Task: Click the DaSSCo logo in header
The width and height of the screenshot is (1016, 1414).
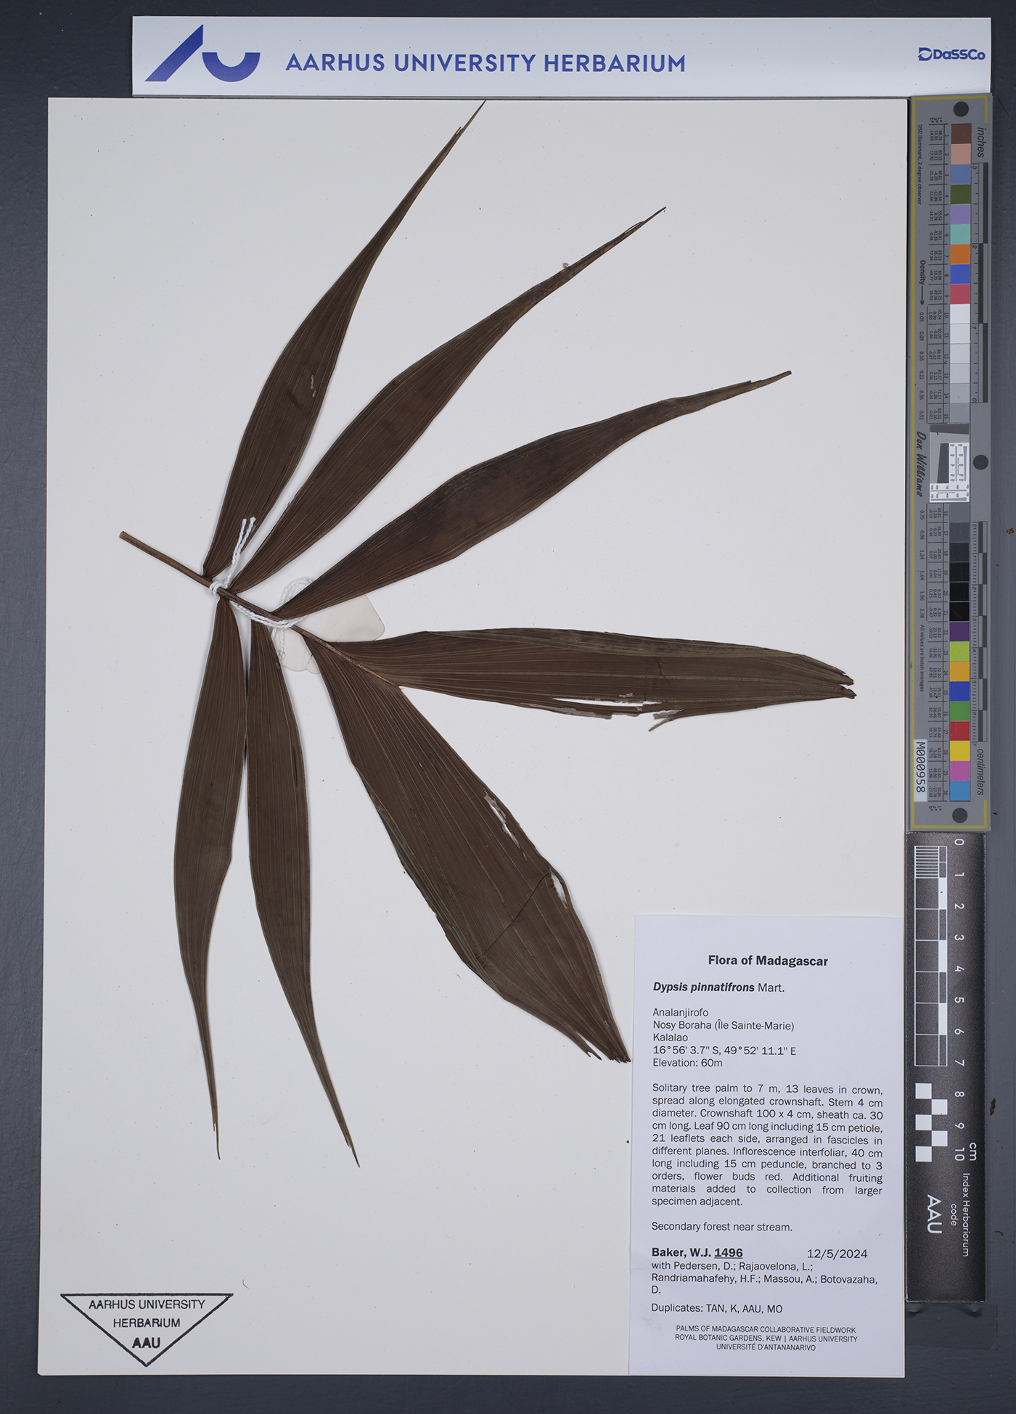Action: click(951, 54)
